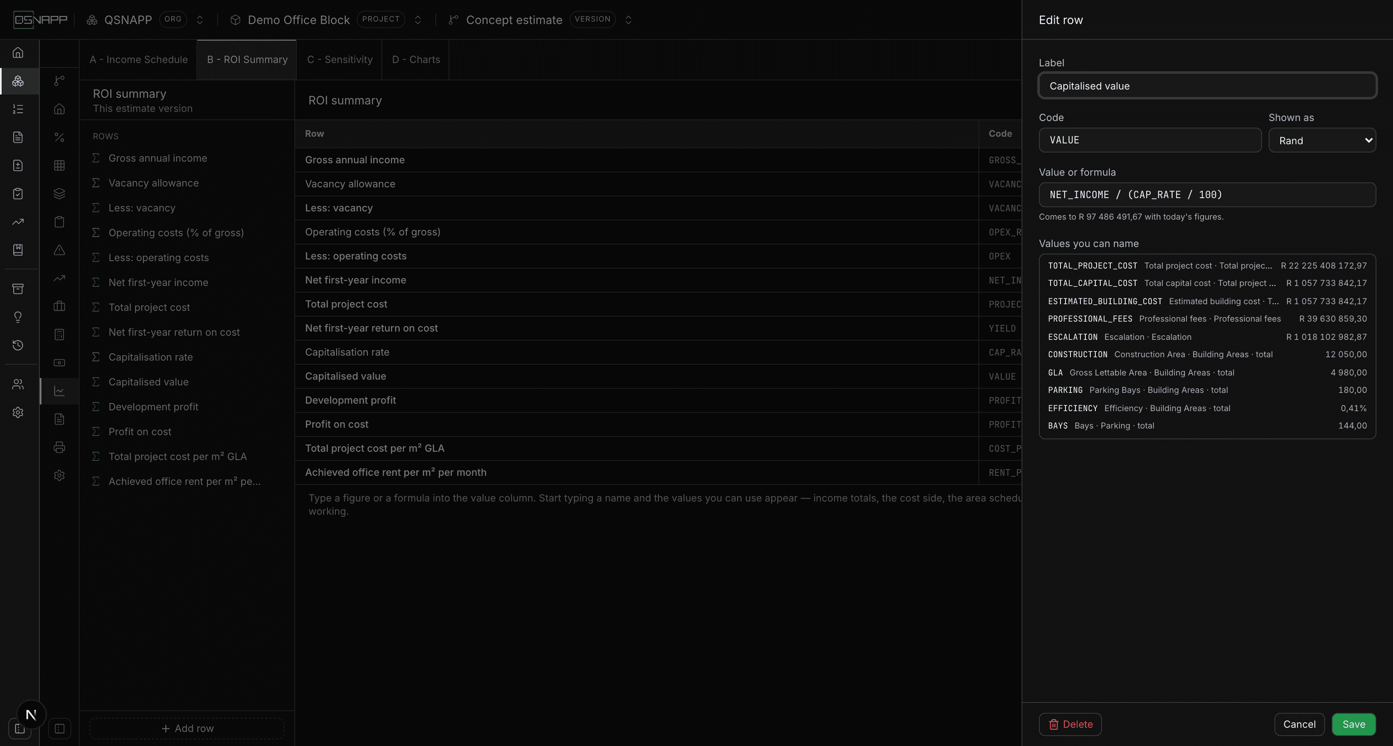Image resolution: width=1393 pixels, height=746 pixels.
Task: Select TOTAL_PROJECT_COST in values list
Action: click(1207, 265)
